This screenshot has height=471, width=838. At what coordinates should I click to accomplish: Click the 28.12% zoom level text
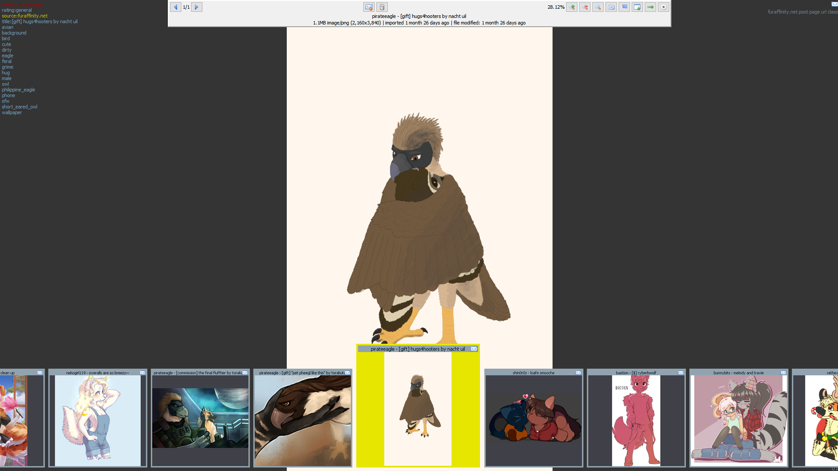(x=556, y=7)
